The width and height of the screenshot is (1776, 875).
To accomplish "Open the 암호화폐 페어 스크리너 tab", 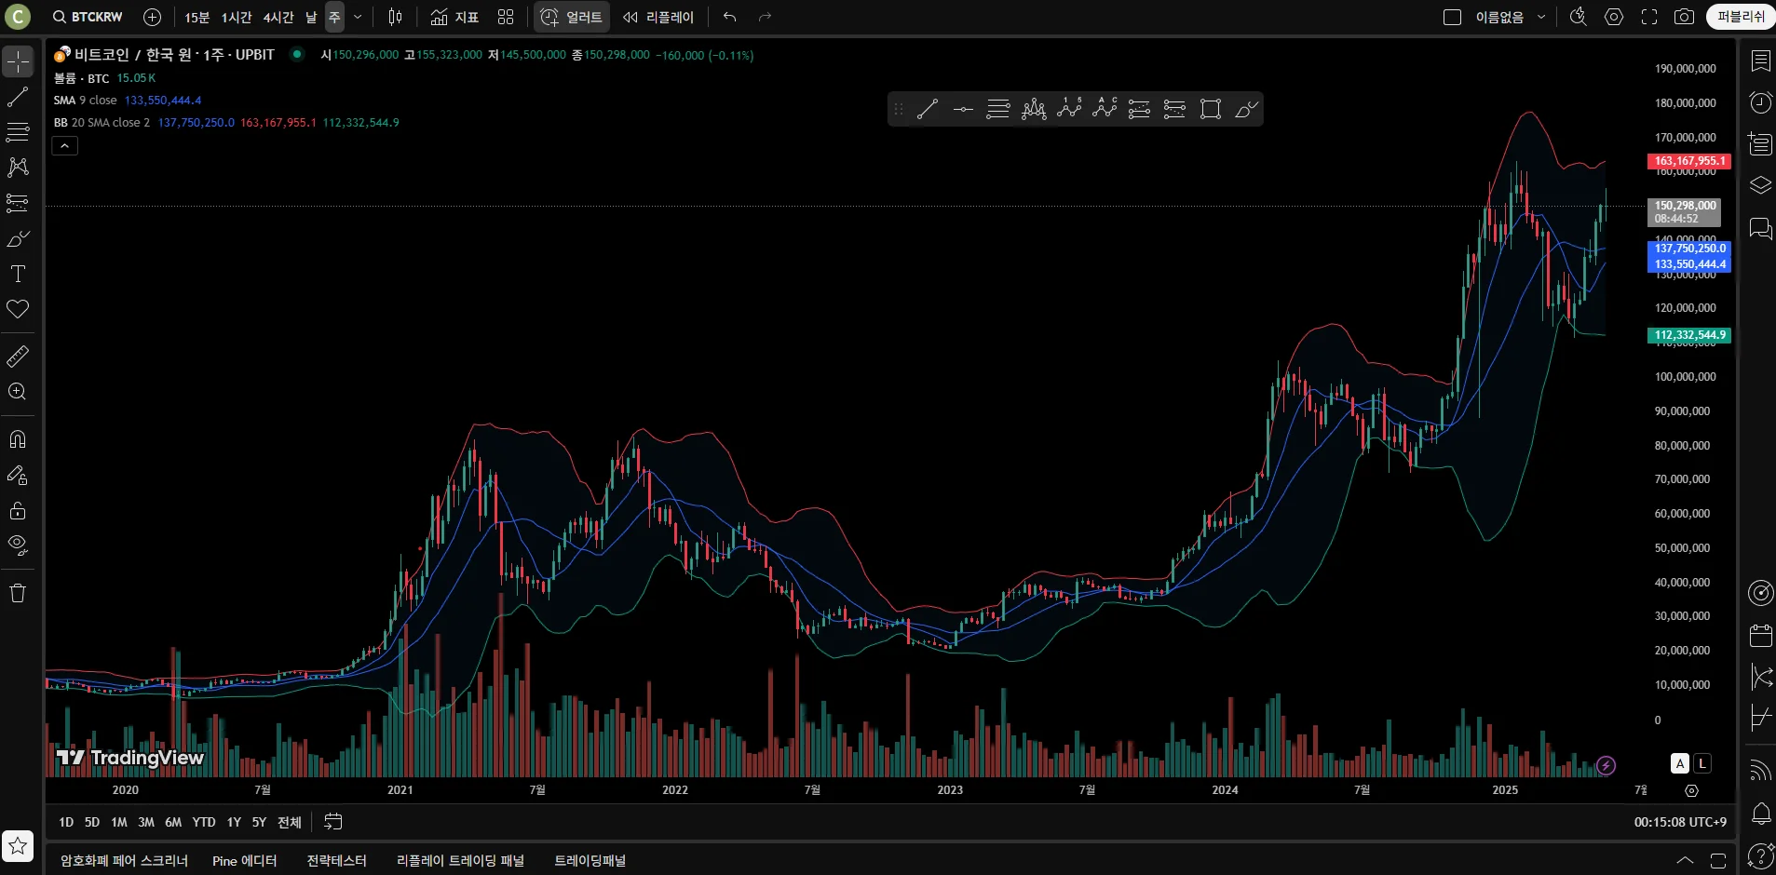I will [x=124, y=860].
